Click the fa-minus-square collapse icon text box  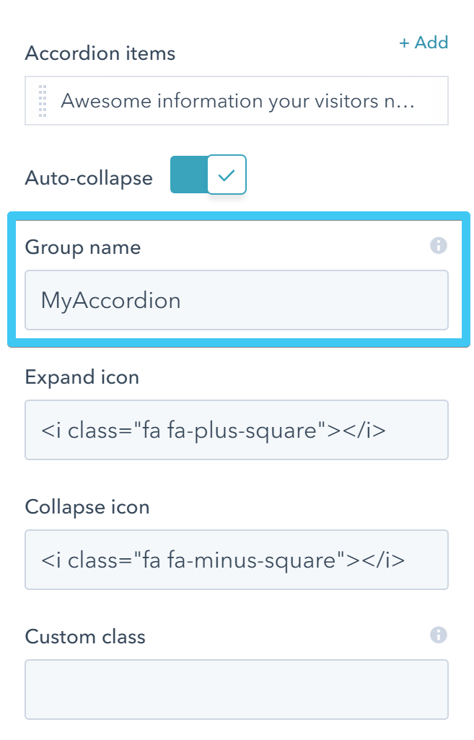point(237,560)
